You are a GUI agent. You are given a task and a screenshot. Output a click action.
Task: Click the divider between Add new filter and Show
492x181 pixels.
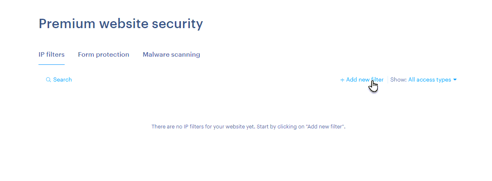(x=388, y=80)
